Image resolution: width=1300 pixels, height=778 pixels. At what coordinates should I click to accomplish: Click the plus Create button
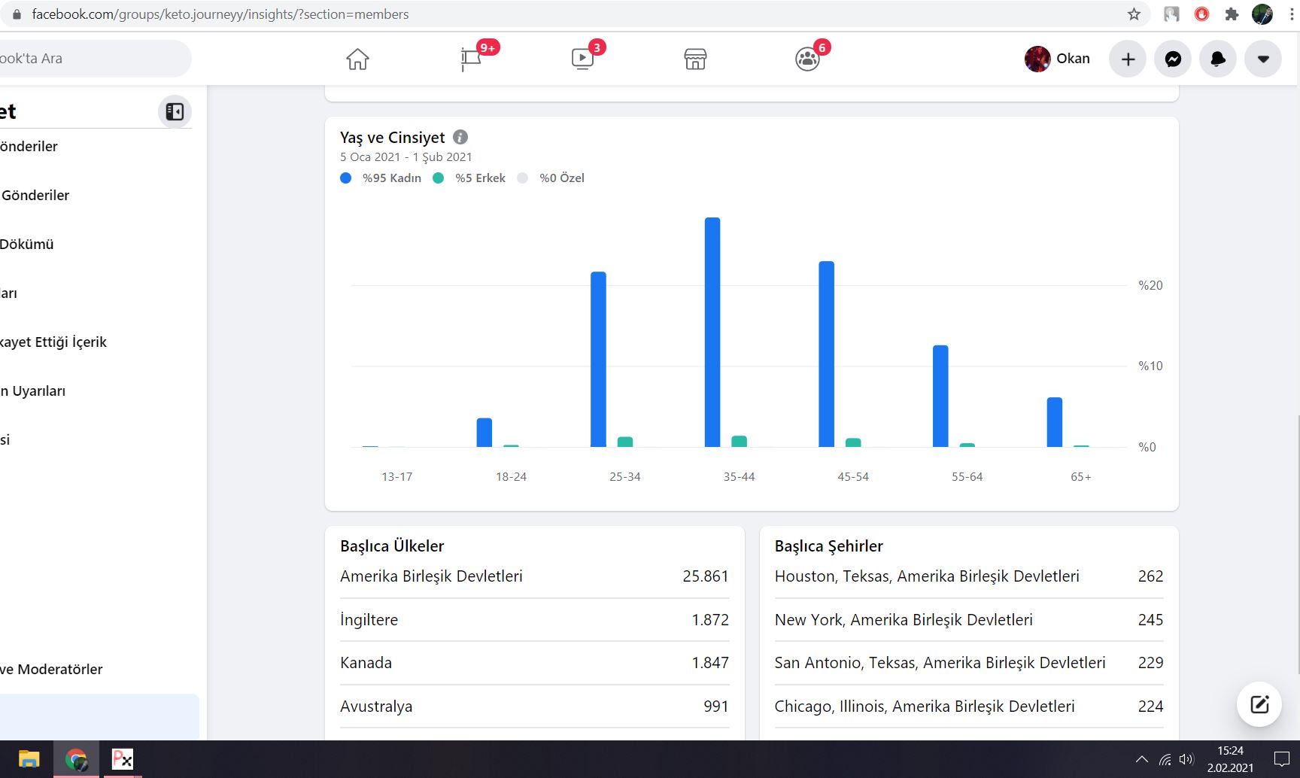point(1128,59)
